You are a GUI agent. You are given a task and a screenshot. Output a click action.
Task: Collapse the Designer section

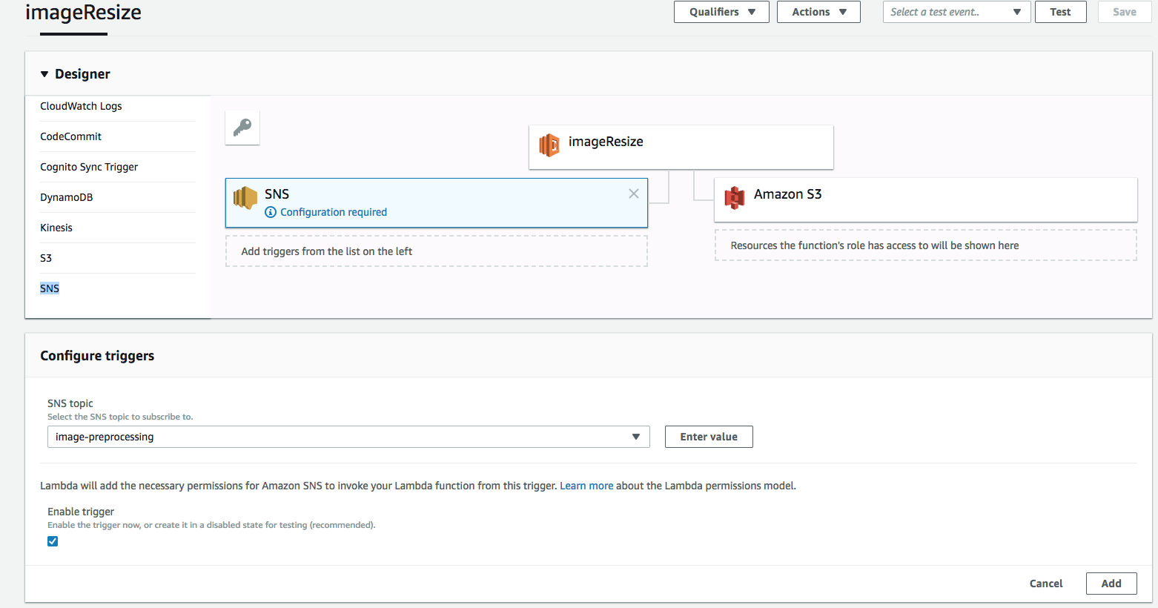44,74
